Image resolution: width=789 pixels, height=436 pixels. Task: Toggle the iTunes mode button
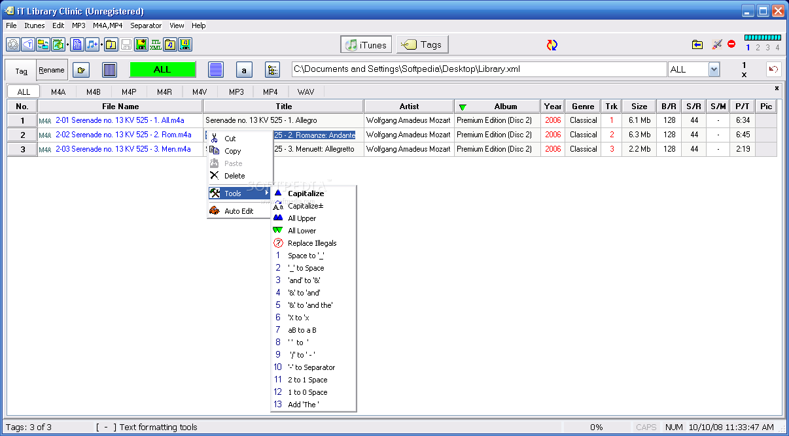(366, 44)
